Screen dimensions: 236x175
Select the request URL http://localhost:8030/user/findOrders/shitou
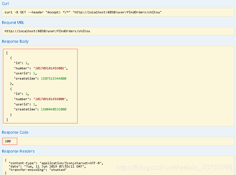point(47,31)
